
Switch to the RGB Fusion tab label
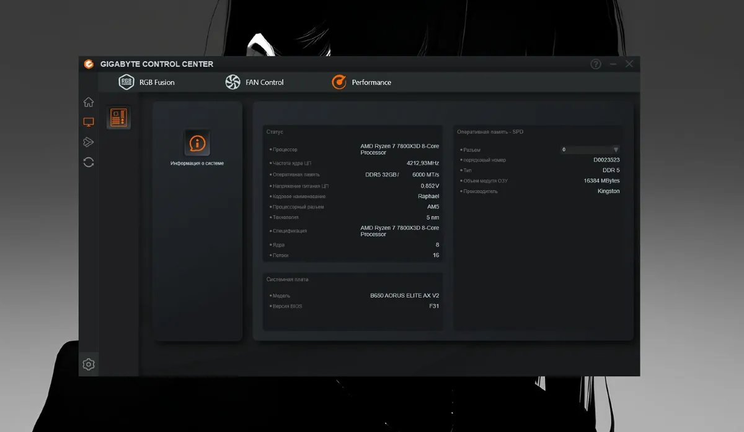[157, 82]
